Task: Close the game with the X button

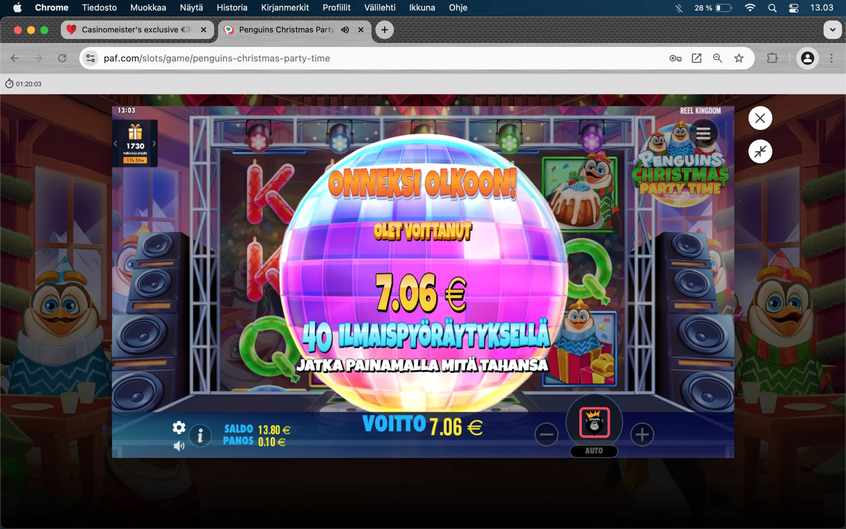Action: pos(760,118)
